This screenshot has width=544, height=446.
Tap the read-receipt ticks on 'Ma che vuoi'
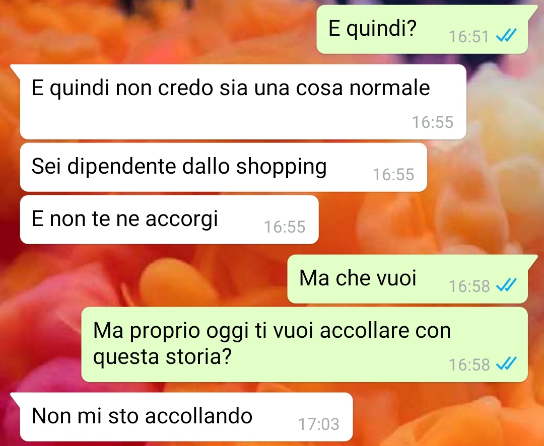tap(506, 285)
